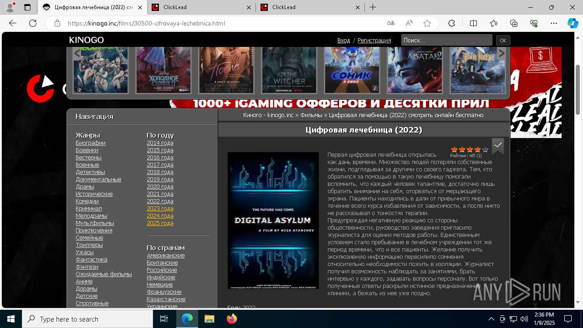Open the Боевики genre

pyautogui.click(x=87, y=150)
